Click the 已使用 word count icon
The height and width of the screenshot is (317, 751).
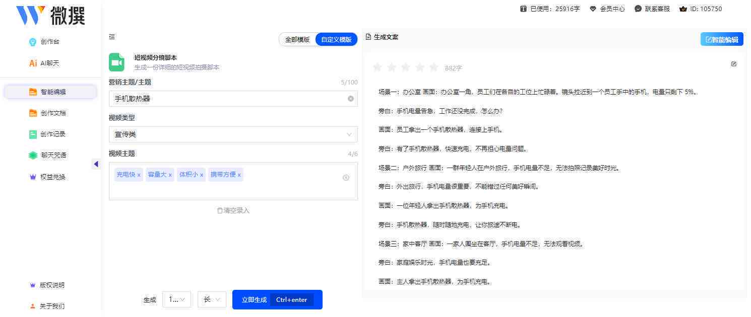523,9
